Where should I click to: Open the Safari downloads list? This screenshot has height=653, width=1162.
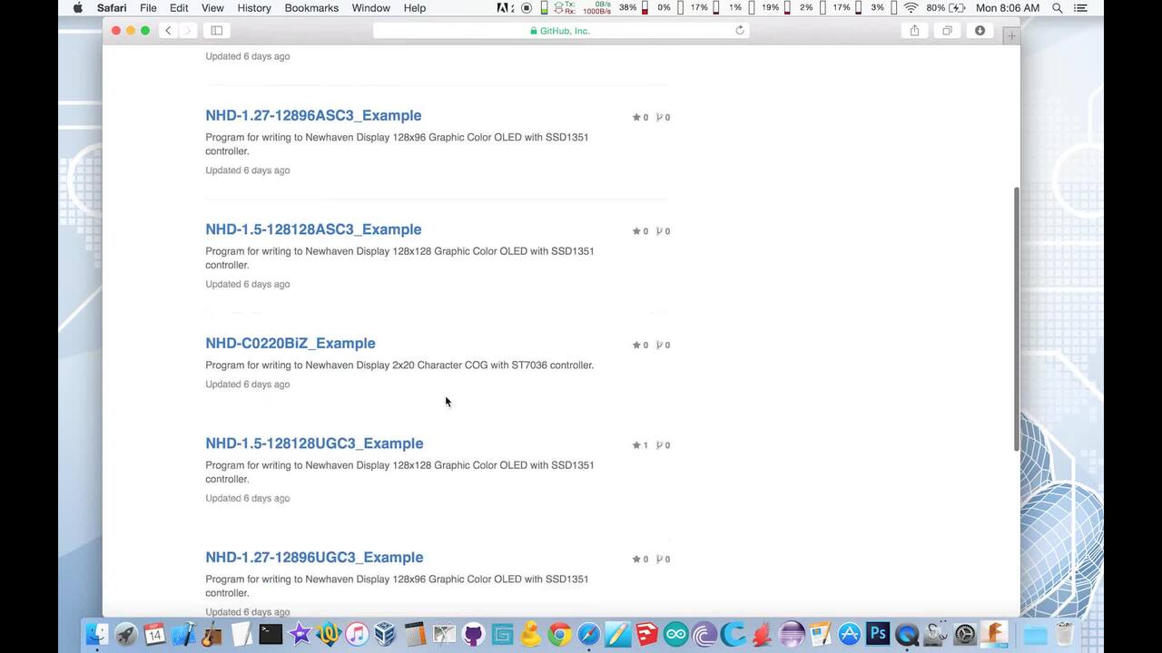[x=980, y=31]
